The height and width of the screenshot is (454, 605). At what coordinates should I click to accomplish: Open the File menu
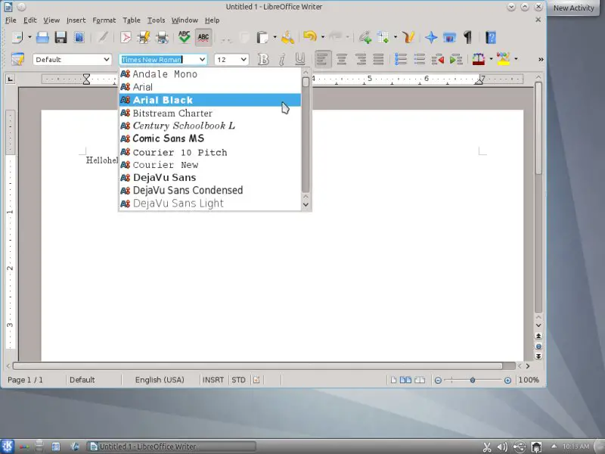click(11, 20)
